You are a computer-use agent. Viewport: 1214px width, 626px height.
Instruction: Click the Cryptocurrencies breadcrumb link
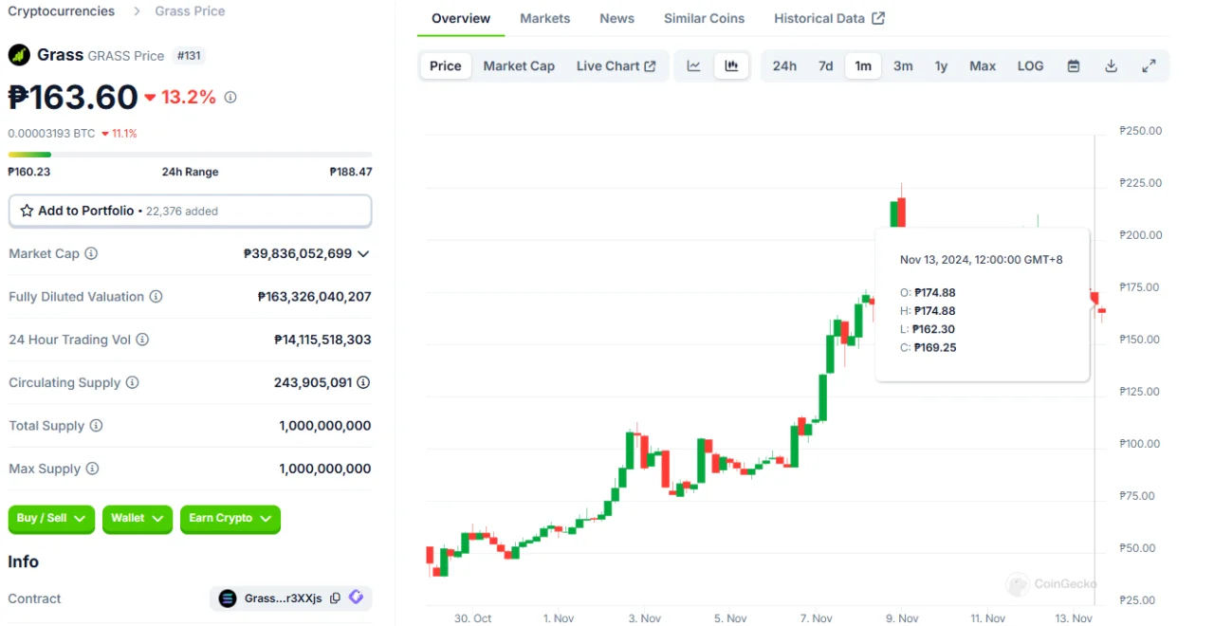62,11
